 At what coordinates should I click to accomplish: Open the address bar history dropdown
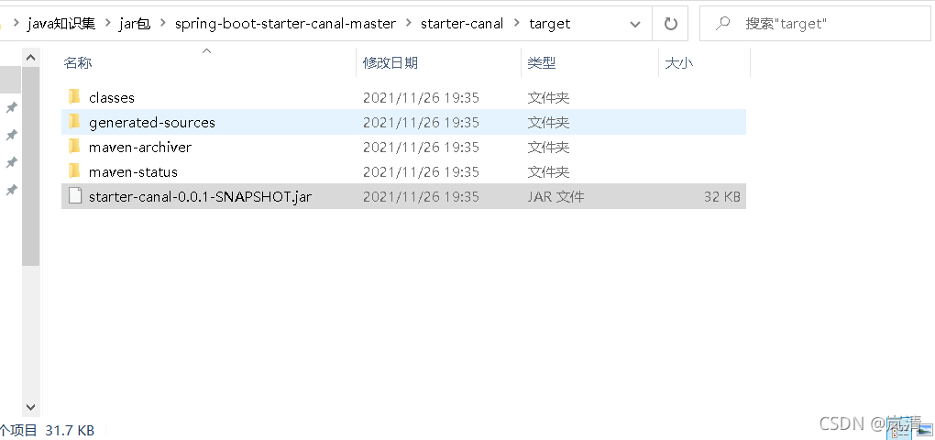(x=634, y=24)
